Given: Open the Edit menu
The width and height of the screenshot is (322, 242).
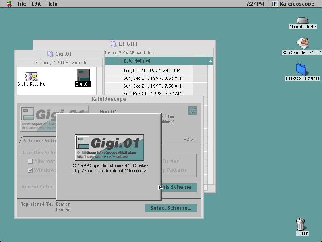Looking at the screenshot, I should pos(36,4).
